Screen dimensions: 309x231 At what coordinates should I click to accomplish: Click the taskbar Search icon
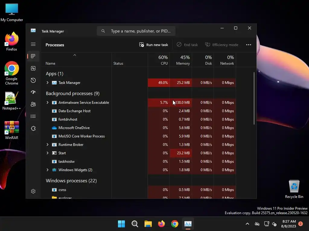[135, 224]
